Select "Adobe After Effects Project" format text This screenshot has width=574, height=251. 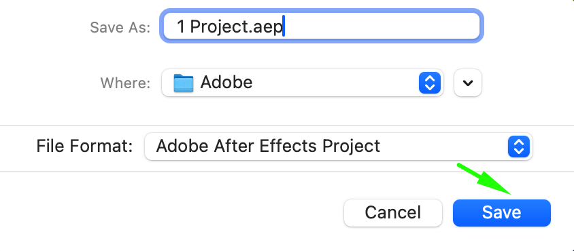(x=268, y=147)
